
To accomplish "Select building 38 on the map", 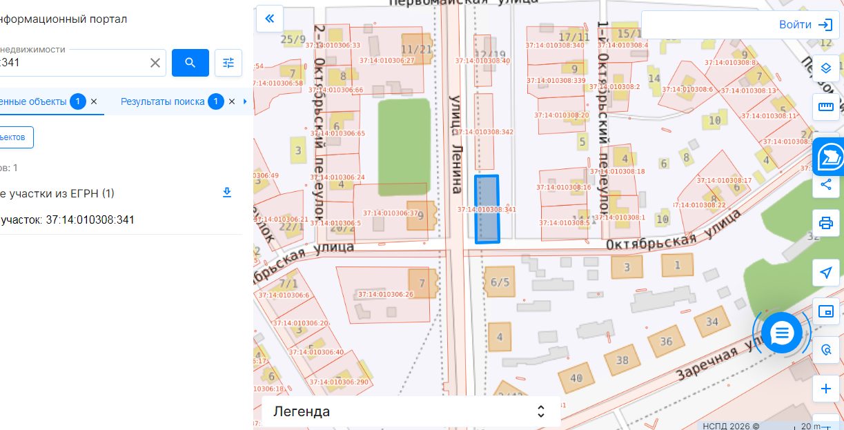I will [x=622, y=360].
